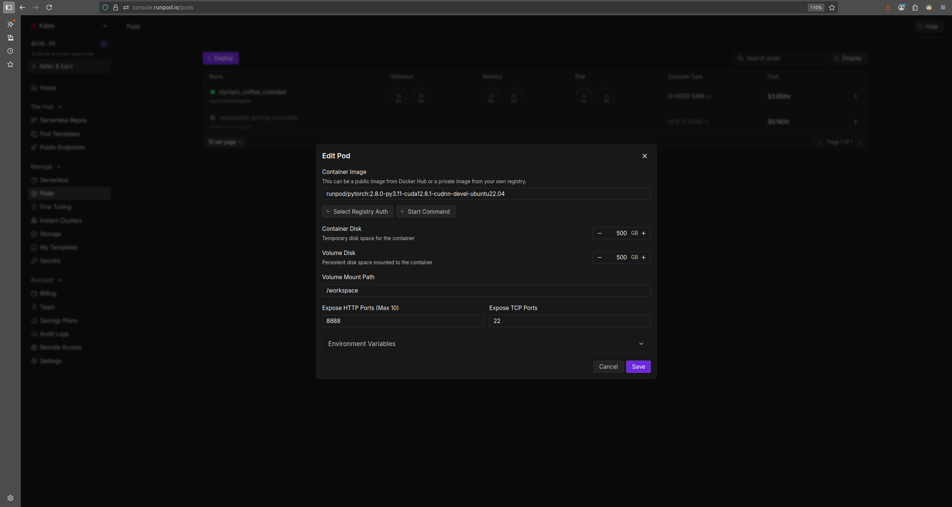
Task: Bookmark this page with star icon
Action: (x=832, y=7)
